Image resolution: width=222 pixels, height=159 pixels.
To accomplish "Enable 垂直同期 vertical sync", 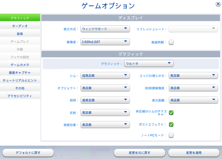I will (x=171, y=42).
